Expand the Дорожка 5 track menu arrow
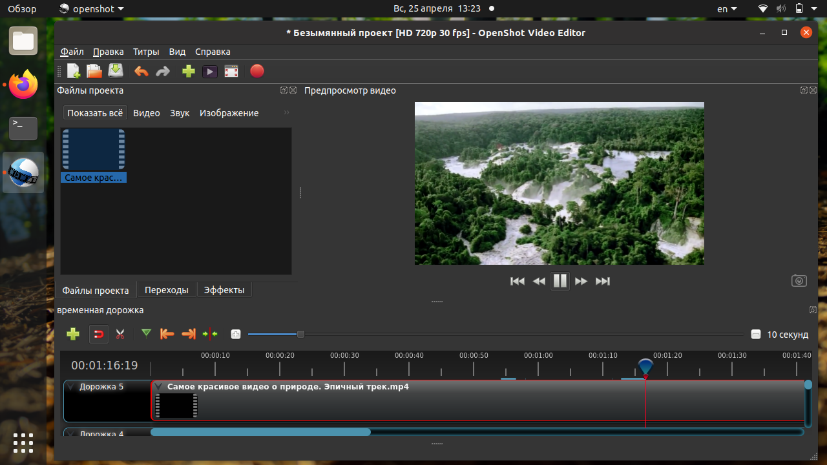This screenshot has width=827, height=465. (72, 386)
